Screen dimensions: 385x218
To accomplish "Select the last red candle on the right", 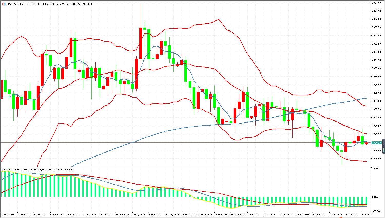I will pyautogui.click(x=366, y=143).
